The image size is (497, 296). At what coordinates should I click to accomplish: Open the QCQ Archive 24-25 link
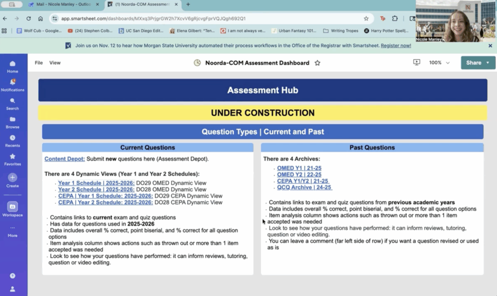[304, 187]
